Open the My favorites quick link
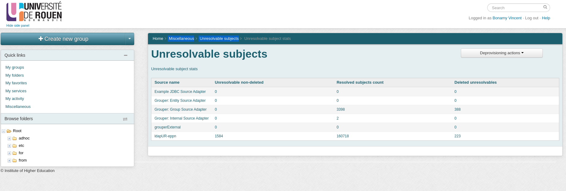Image resolution: width=566 pixels, height=191 pixels. point(16,83)
